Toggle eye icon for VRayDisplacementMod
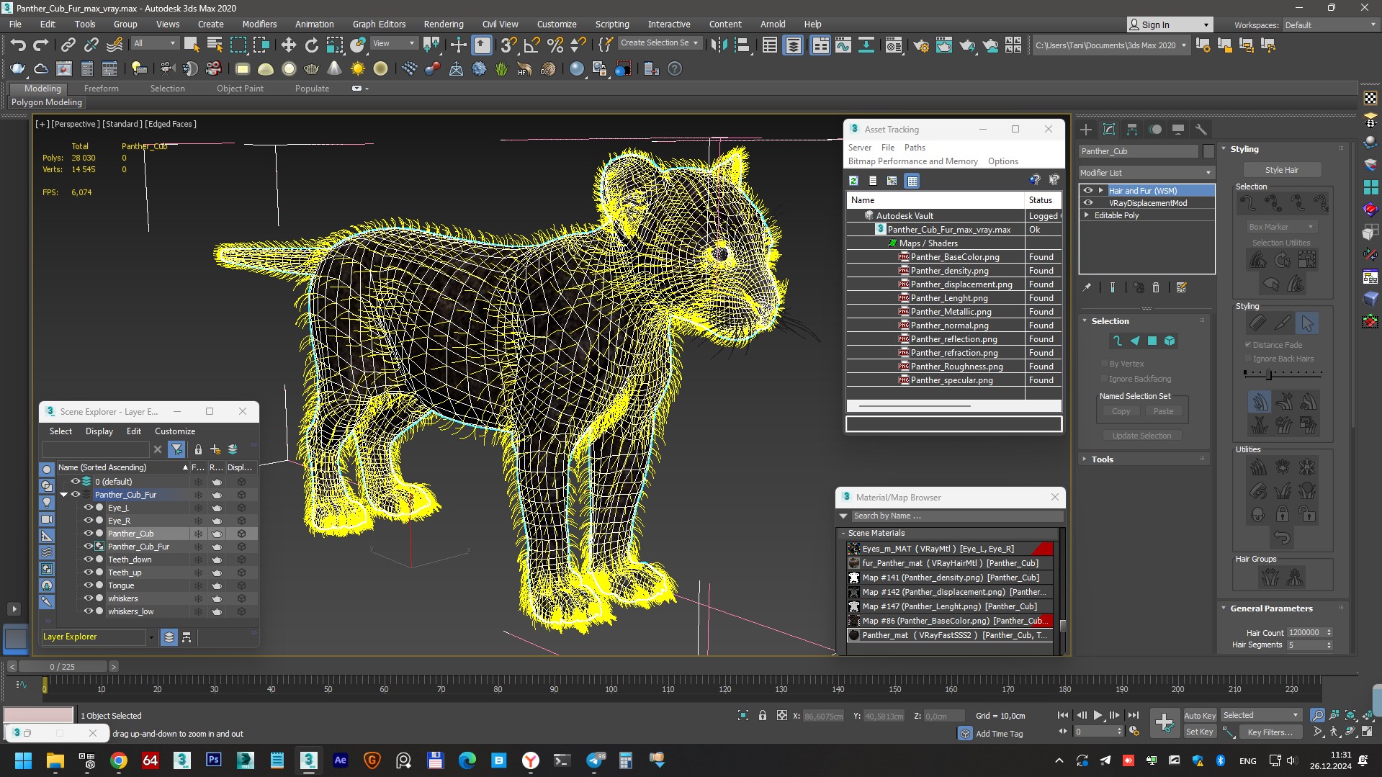 (x=1088, y=203)
